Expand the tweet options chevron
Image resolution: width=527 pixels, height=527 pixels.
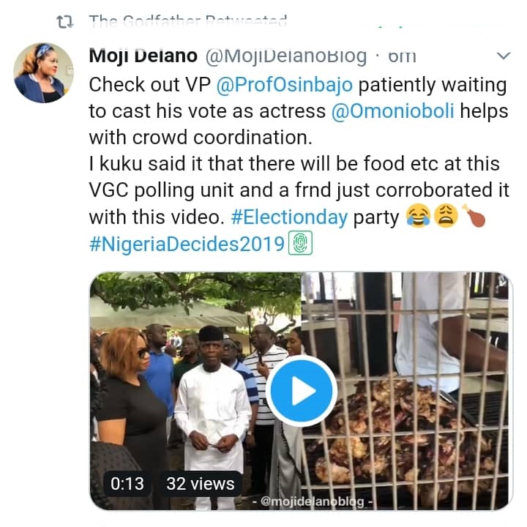(504, 56)
